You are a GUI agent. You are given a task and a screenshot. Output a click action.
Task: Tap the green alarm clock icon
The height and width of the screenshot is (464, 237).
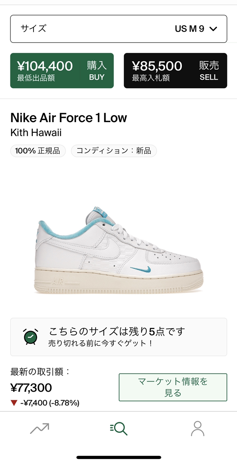pyautogui.click(x=31, y=337)
